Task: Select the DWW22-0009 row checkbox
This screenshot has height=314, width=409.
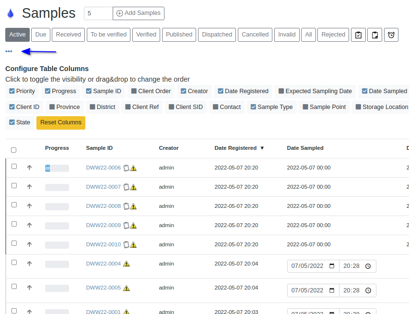Action: (x=14, y=224)
